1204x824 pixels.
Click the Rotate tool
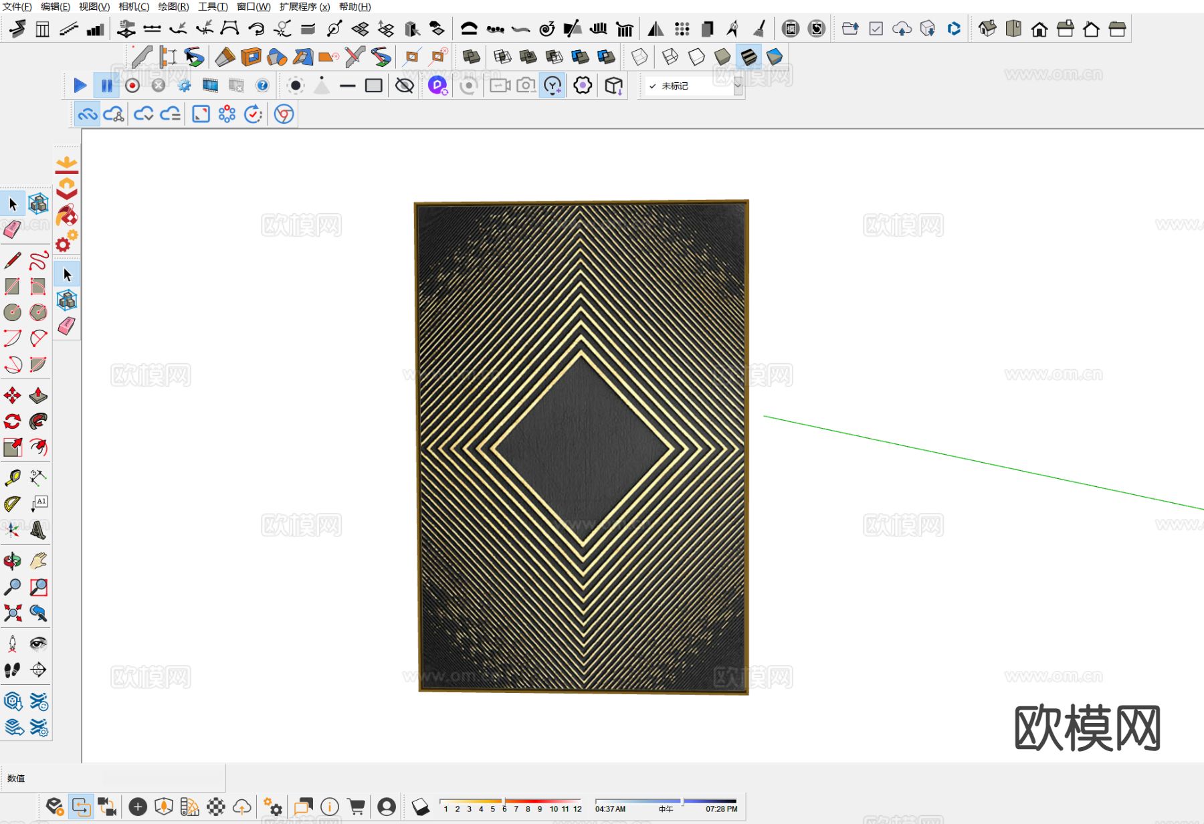pyautogui.click(x=13, y=421)
